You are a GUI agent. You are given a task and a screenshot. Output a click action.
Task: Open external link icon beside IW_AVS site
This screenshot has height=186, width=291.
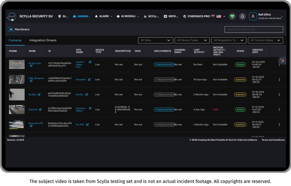(87, 125)
